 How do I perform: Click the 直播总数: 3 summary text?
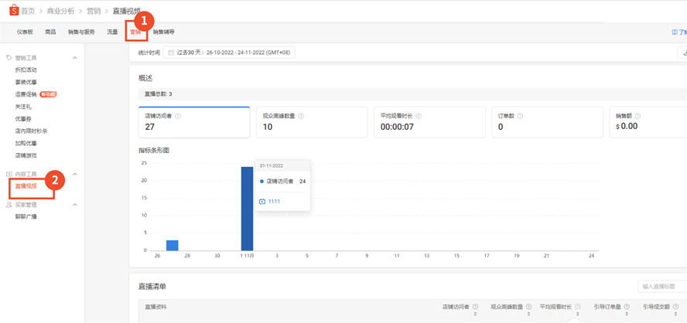(158, 94)
